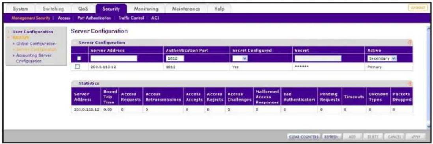Click the Pending Requests column header
Image resolution: width=433 pixels, height=144 pixels.
(329, 97)
